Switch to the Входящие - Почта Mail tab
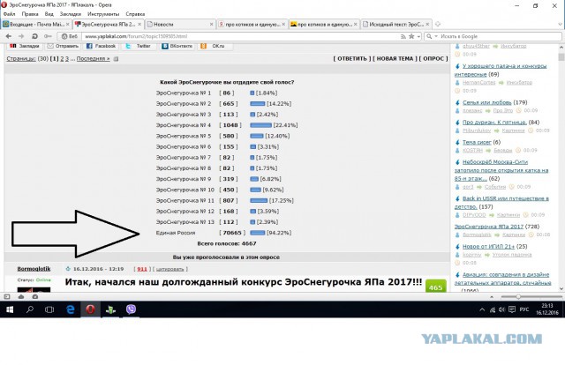The width and height of the screenshot is (565, 365). click(x=36, y=24)
